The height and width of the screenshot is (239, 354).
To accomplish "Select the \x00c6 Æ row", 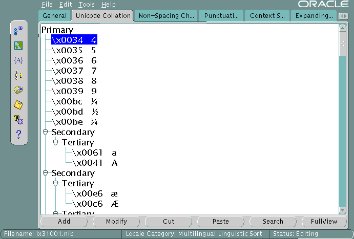I will click(x=95, y=204).
